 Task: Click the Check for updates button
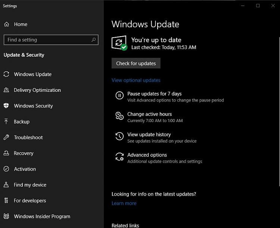[136, 63]
